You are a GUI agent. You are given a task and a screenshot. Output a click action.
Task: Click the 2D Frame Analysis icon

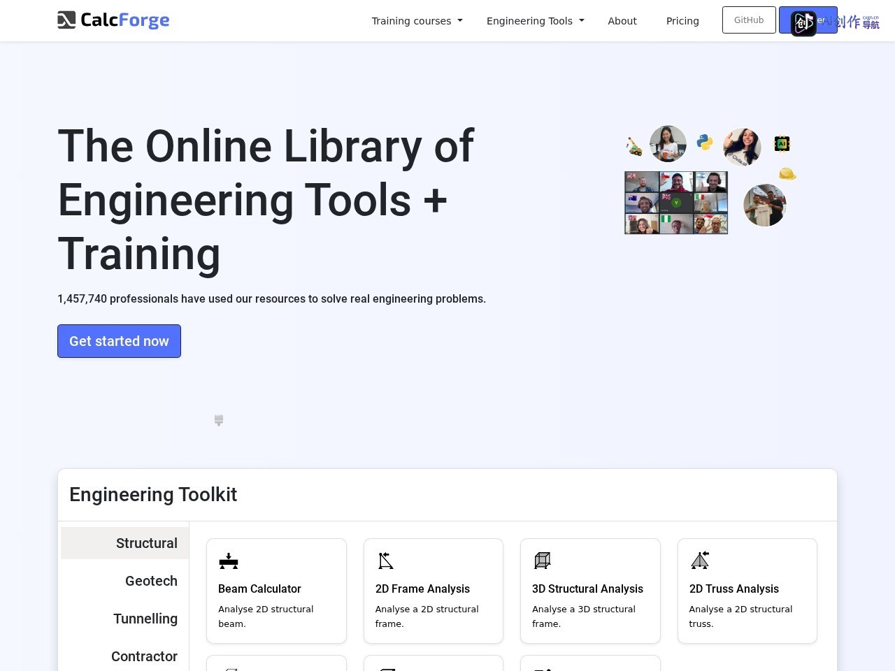coord(386,561)
